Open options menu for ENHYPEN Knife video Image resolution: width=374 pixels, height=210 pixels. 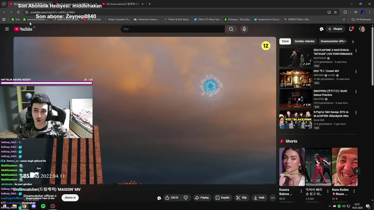tap(356, 92)
